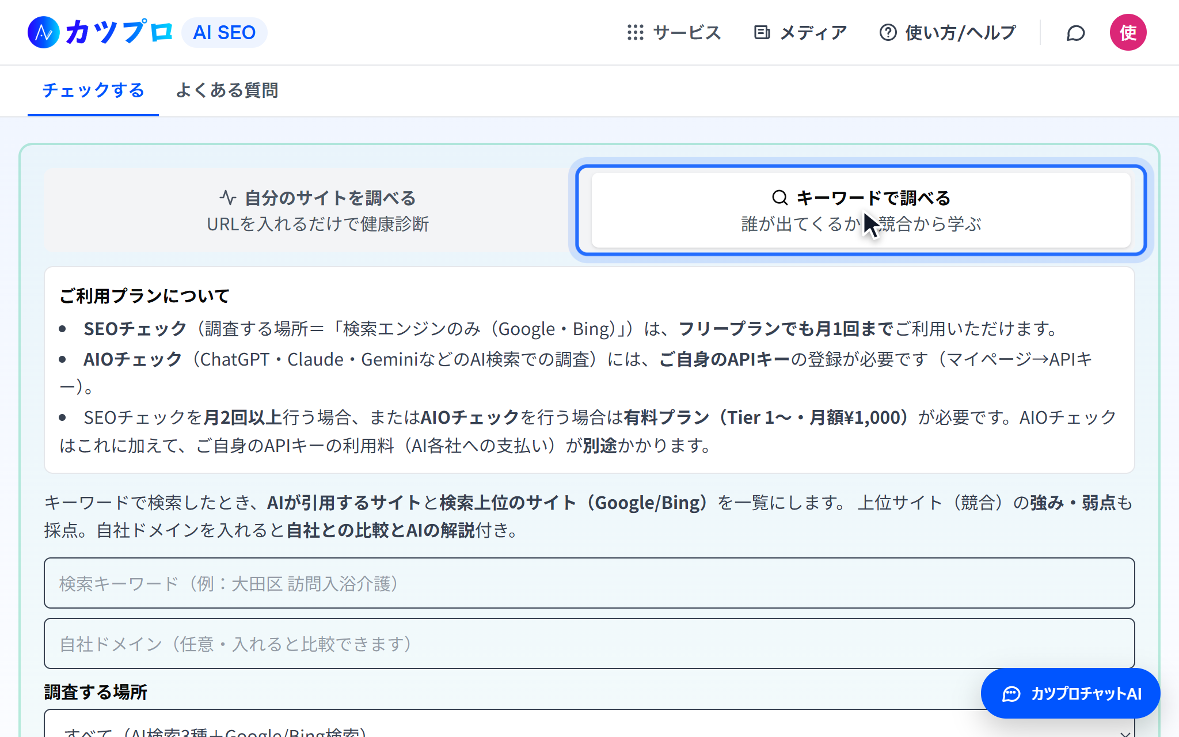Screen dimensions: 1179x737
Task: Open カツプロチャットAI chat button
Action: coord(1070,693)
